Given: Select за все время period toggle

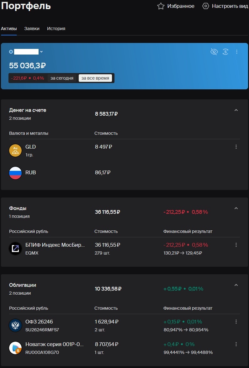Looking at the screenshot, I should click(x=95, y=78).
